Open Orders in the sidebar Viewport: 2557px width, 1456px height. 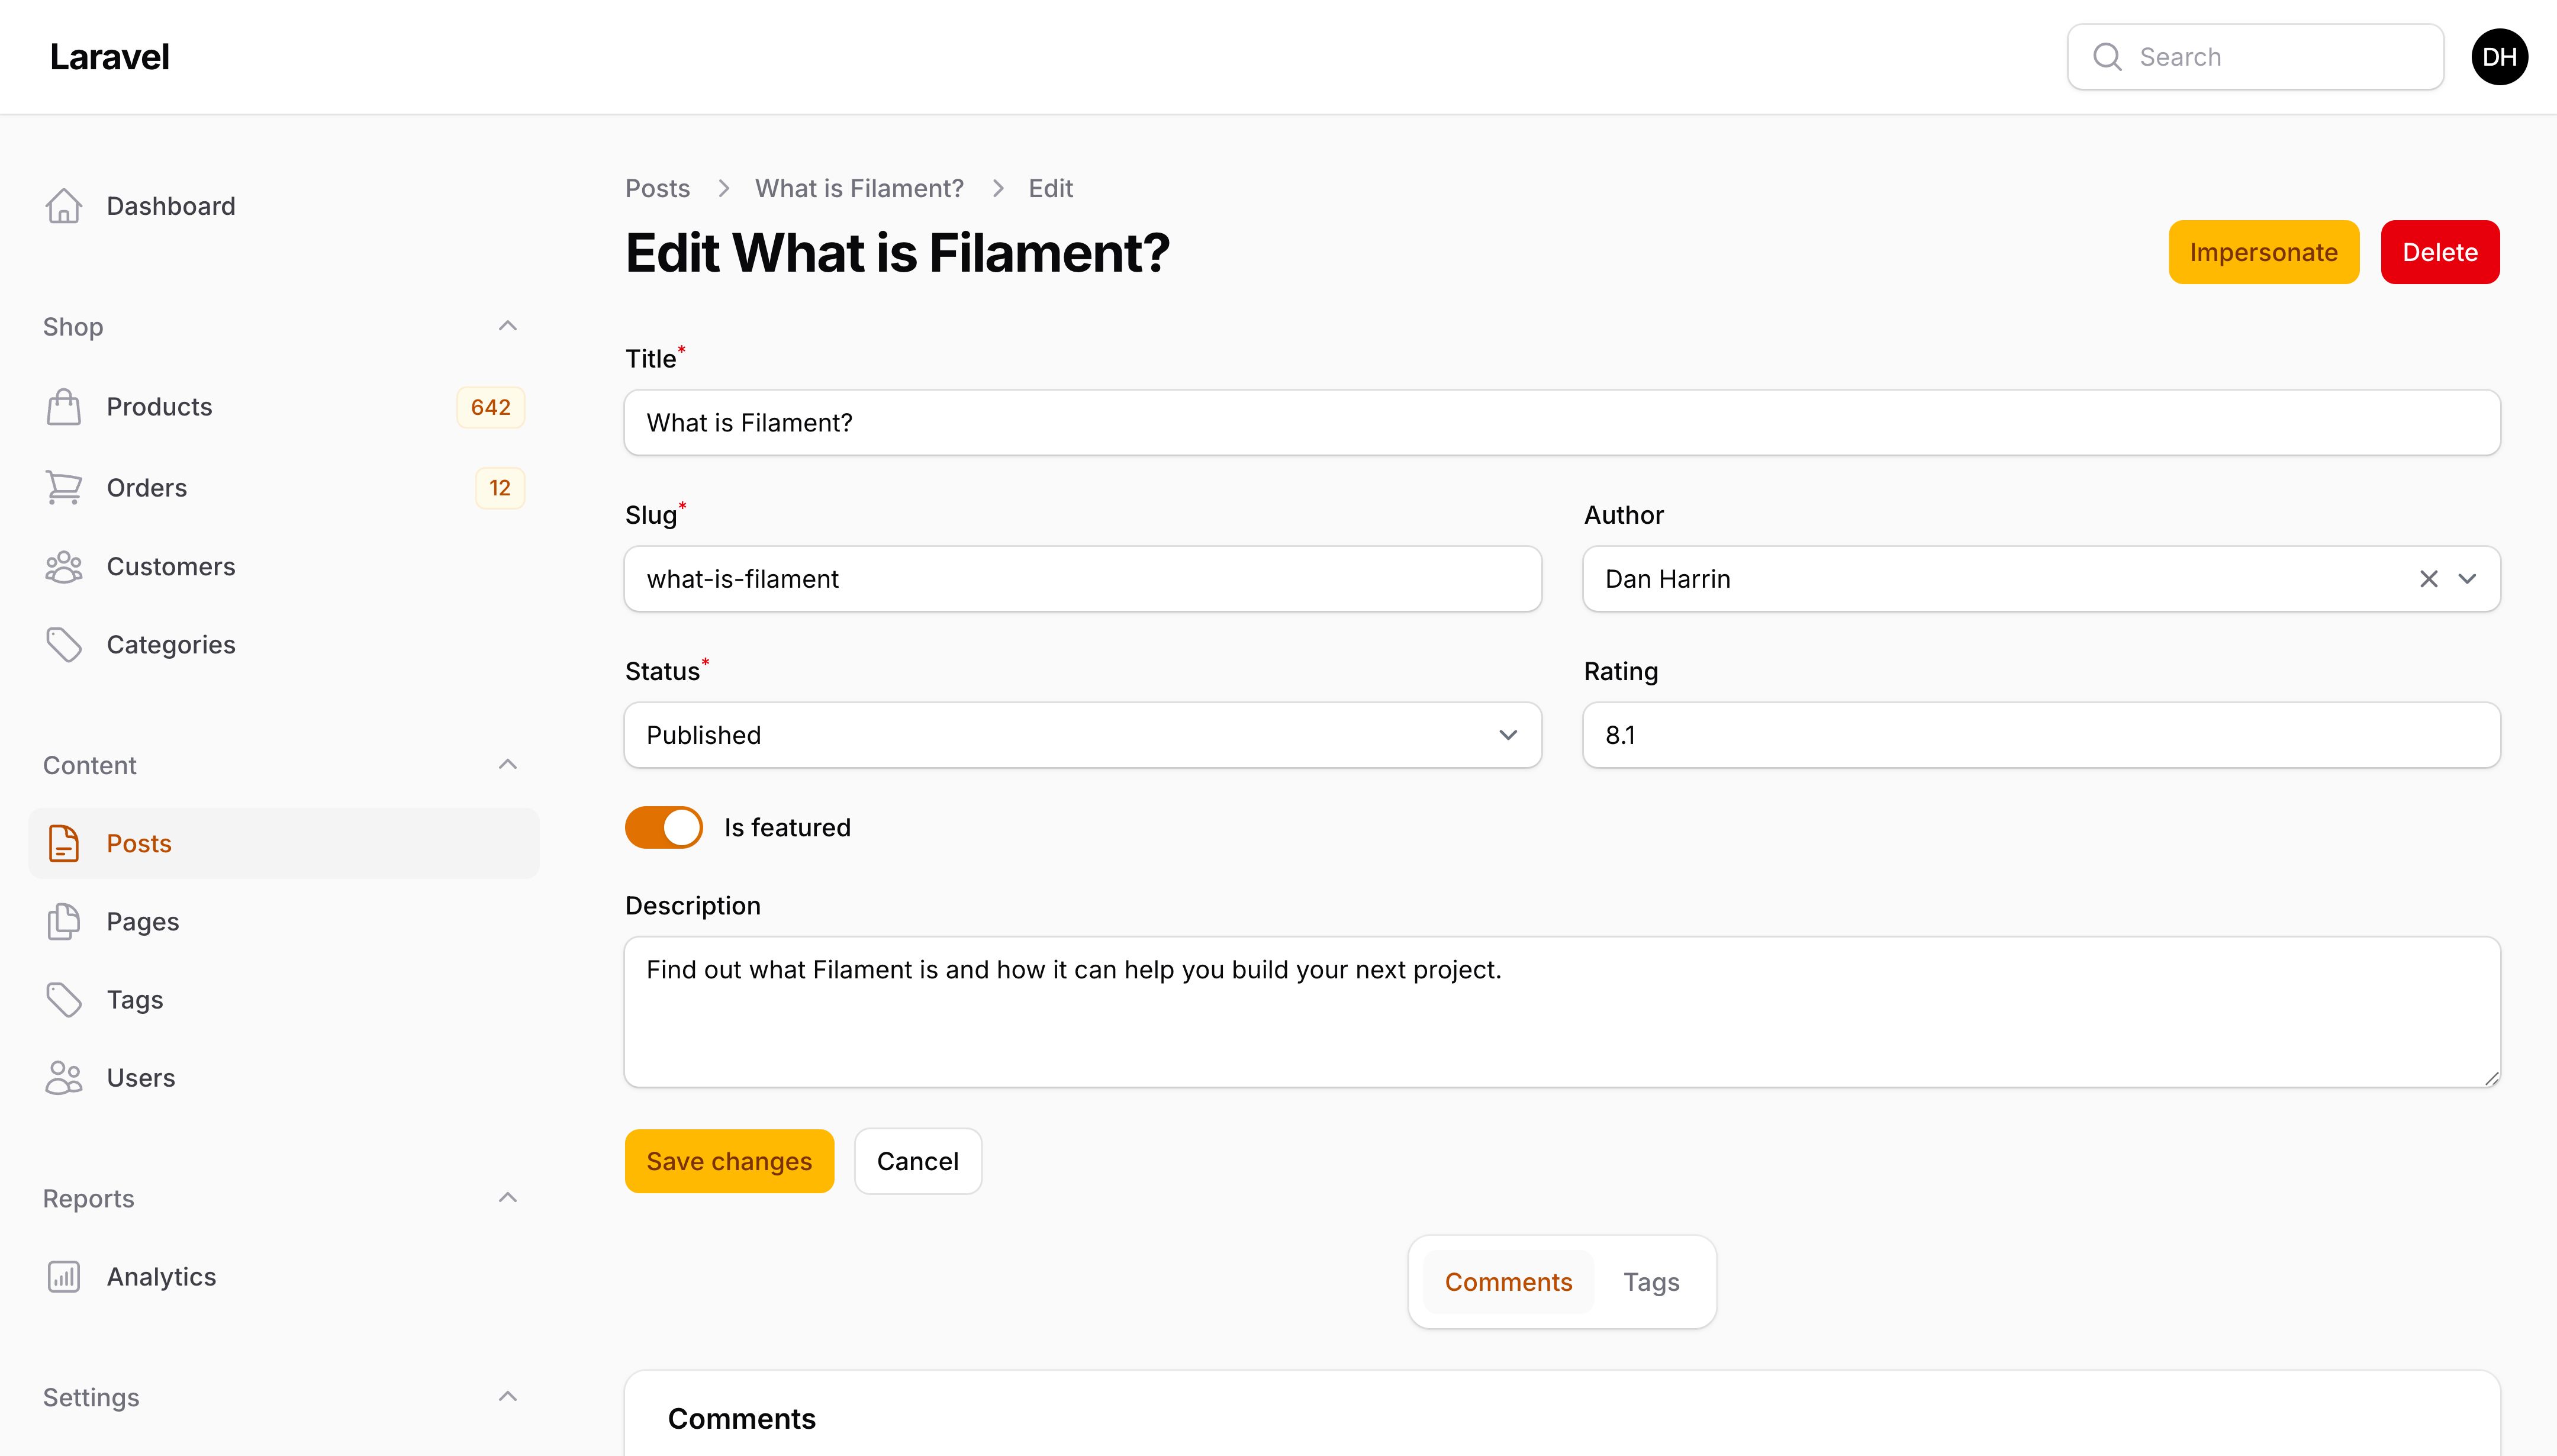pos(284,488)
